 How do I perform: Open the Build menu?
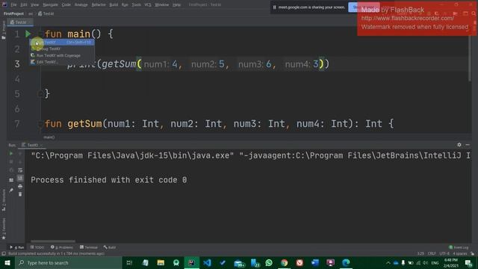tap(114, 4)
